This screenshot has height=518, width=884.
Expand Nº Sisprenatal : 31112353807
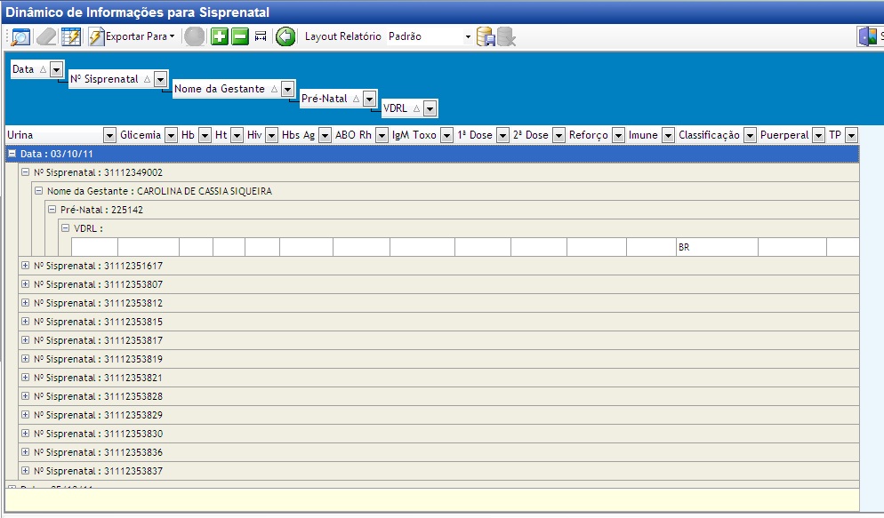pyautogui.click(x=26, y=283)
